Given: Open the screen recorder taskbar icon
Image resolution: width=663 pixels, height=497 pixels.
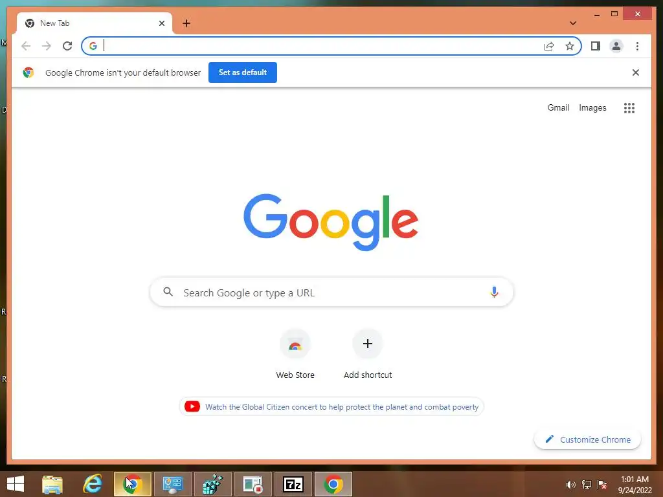Looking at the screenshot, I should pos(253,484).
